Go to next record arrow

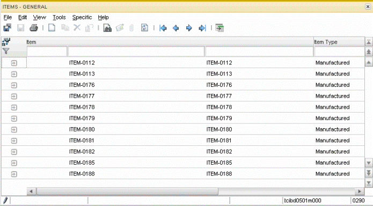tap(189, 28)
